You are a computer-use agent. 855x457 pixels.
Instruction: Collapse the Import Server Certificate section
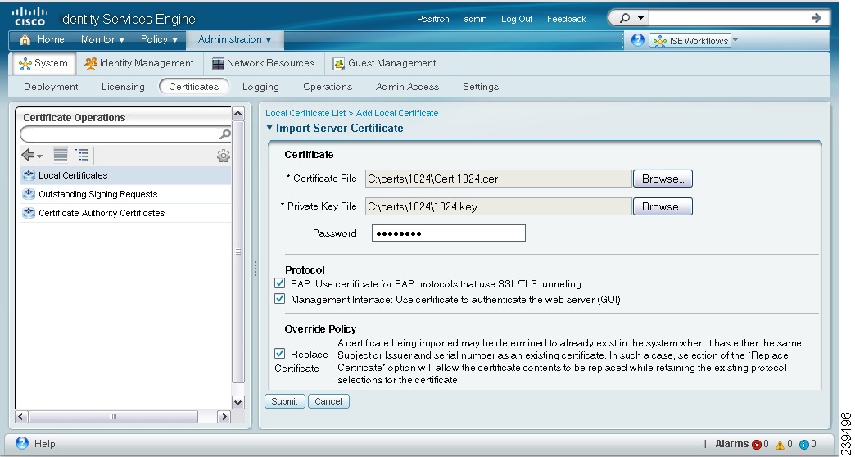(269, 128)
